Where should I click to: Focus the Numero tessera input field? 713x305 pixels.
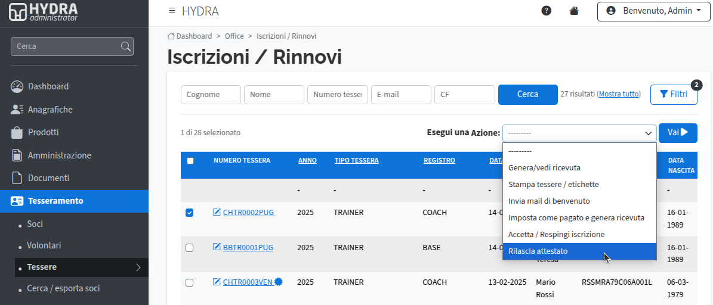coord(337,94)
